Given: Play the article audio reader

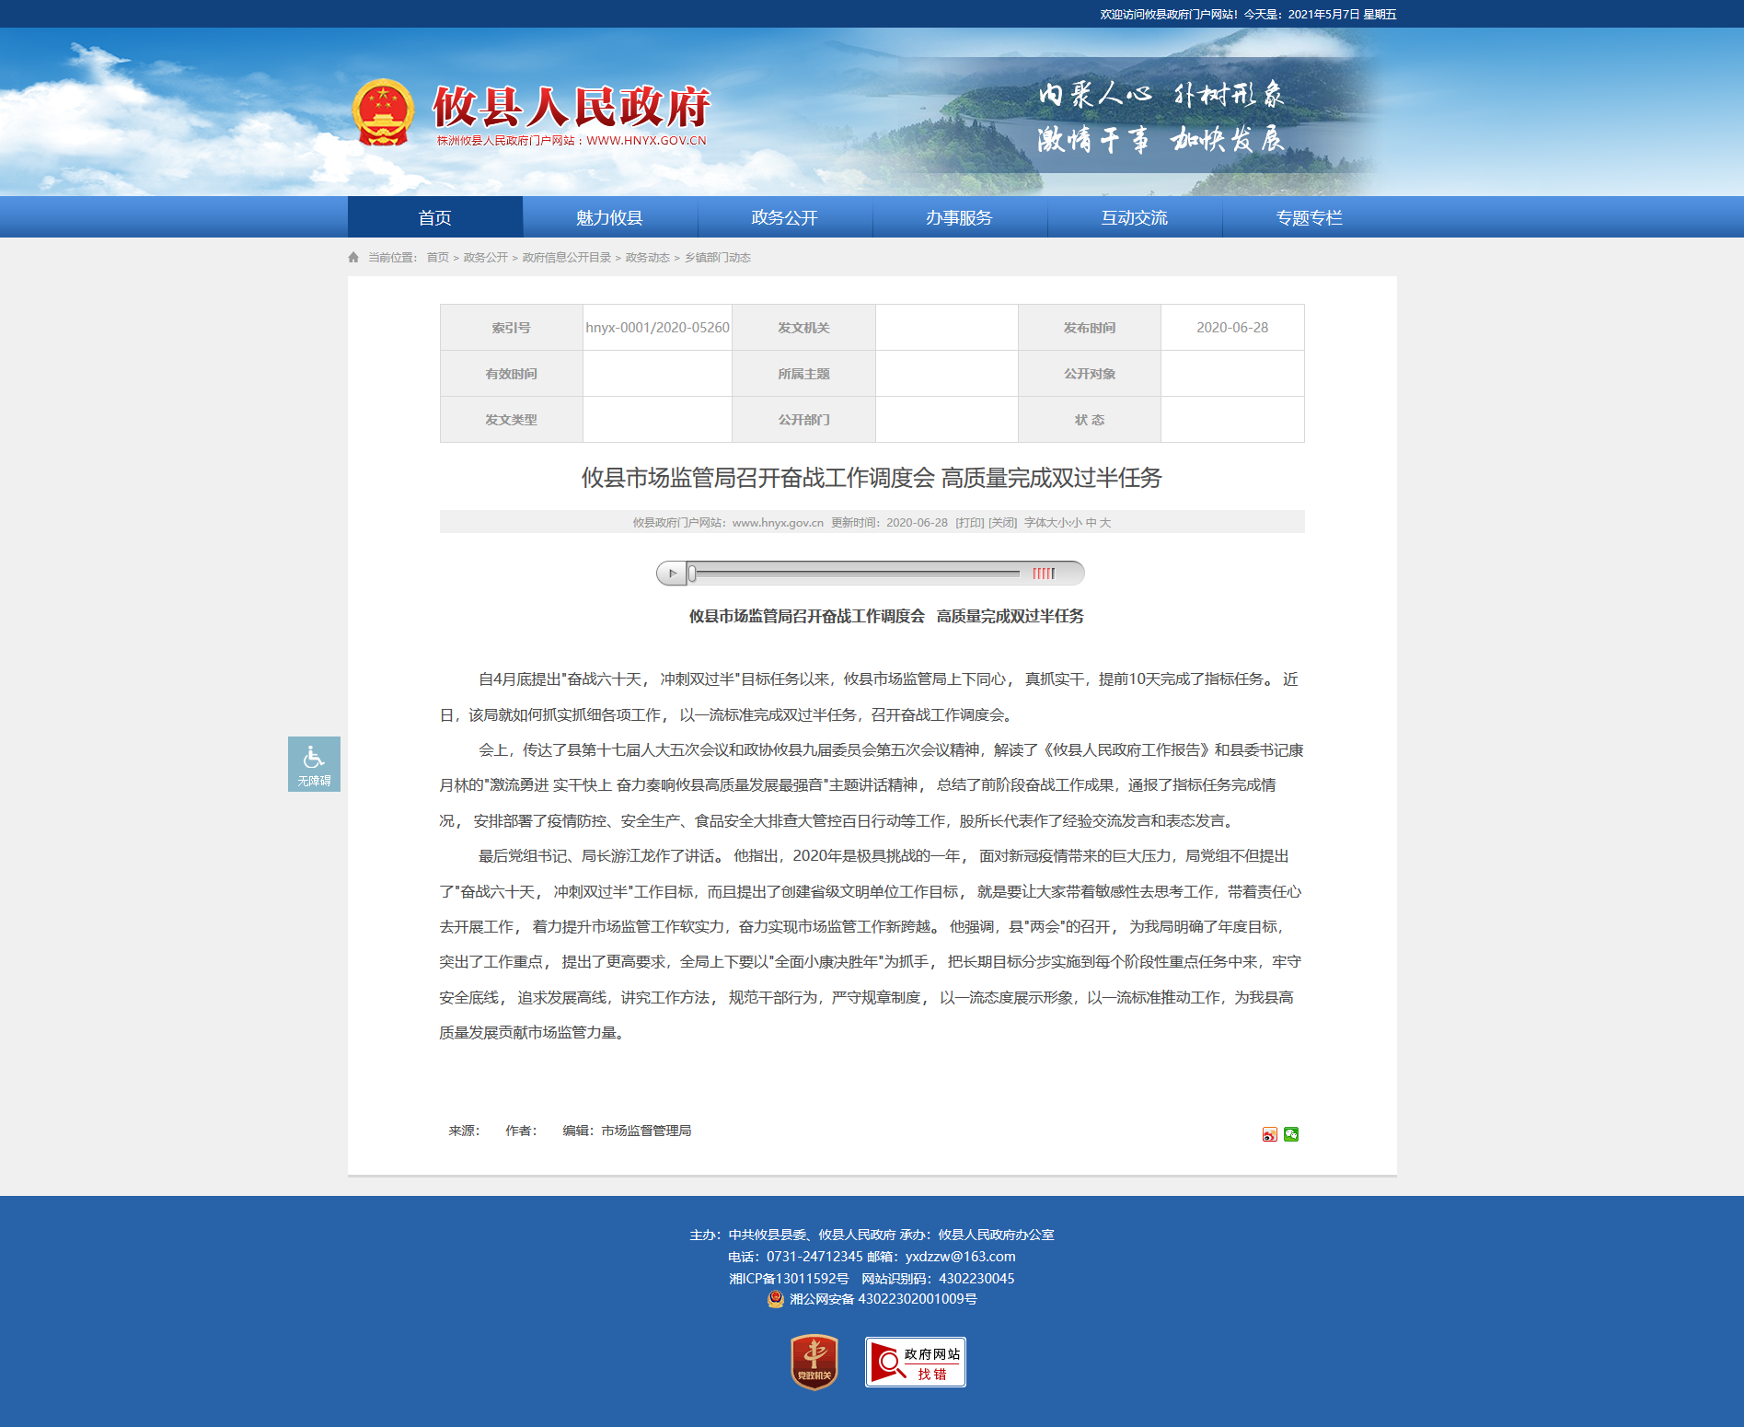Looking at the screenshot, I should [x=672, y=574].
